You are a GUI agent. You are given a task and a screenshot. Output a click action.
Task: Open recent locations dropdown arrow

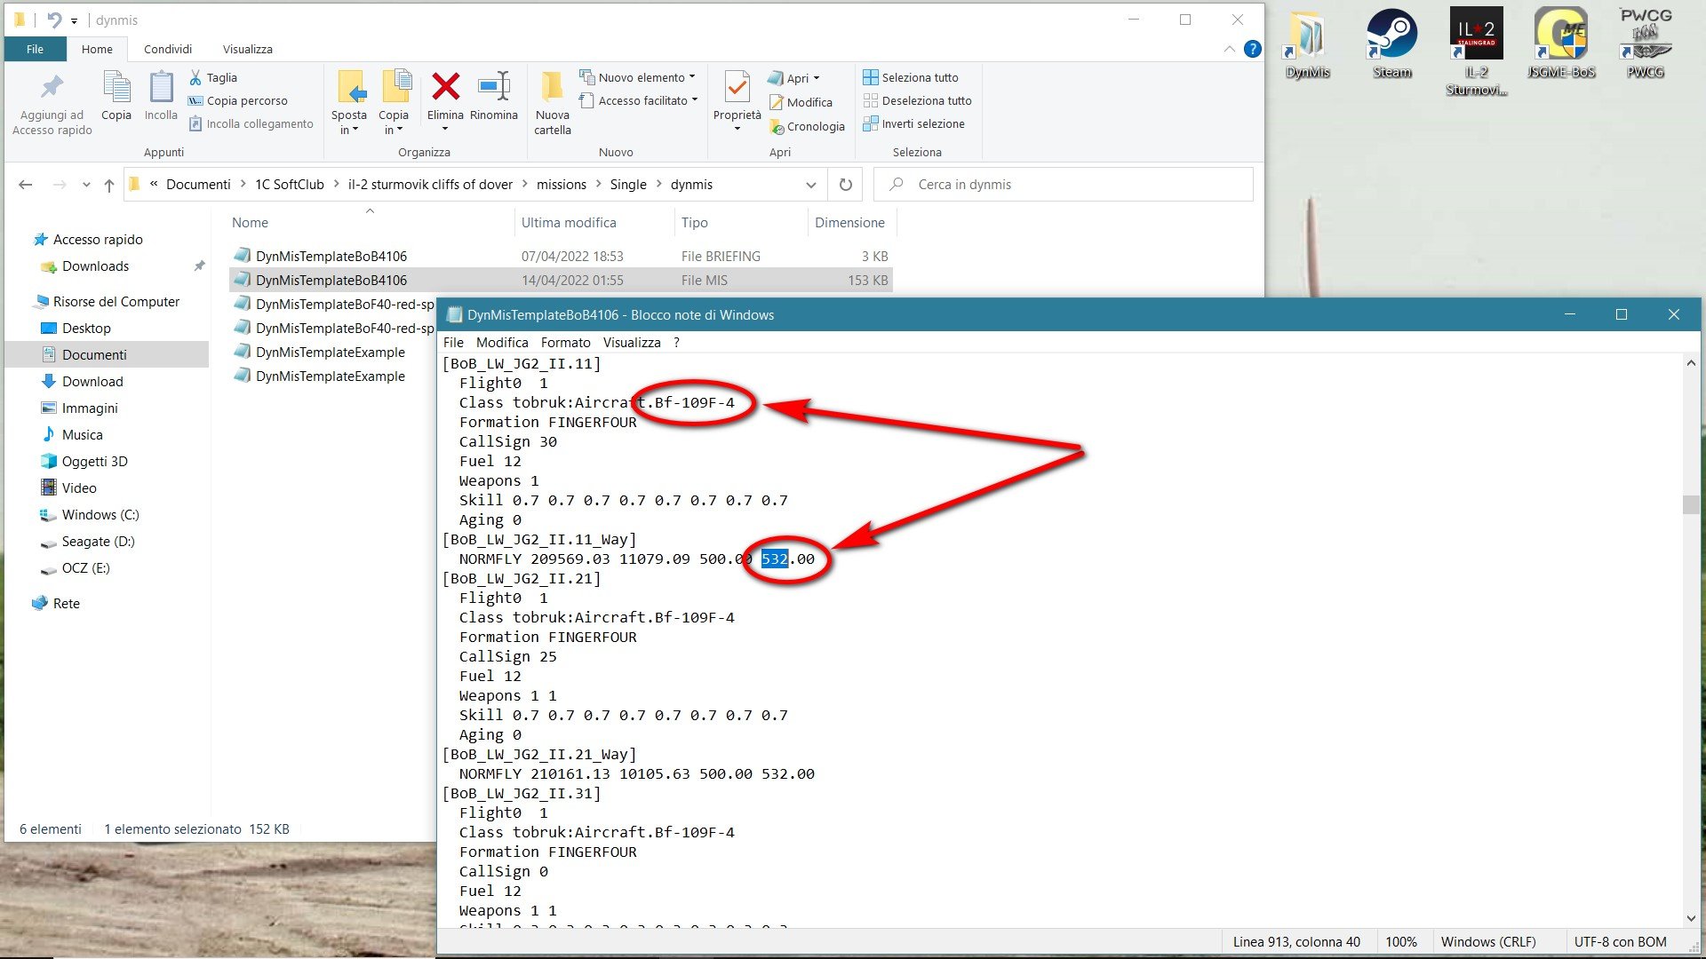tap(85, 185)
